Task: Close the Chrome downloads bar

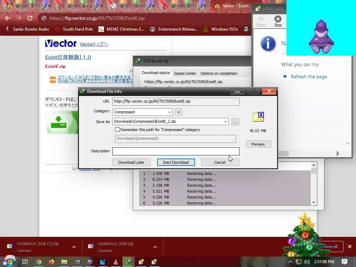Action: [x=350, y=246]
